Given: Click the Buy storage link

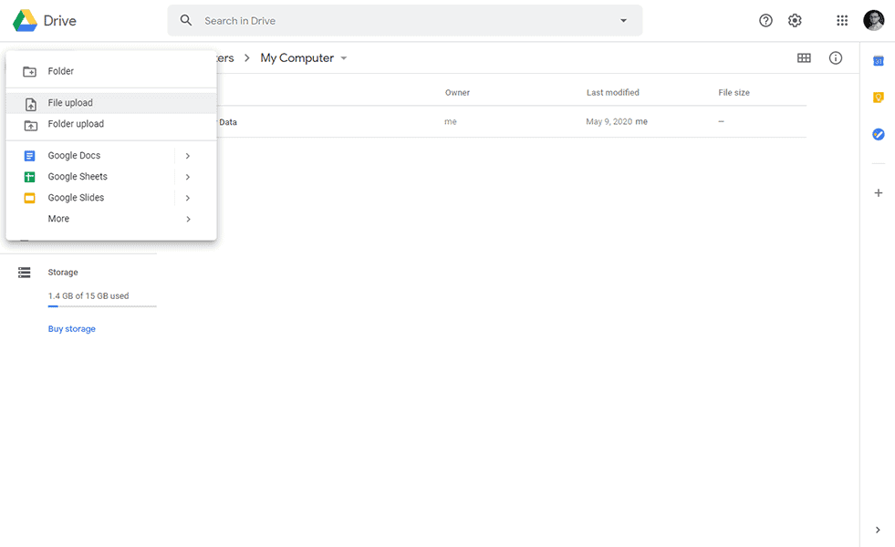Looking at the screenshot, I should click(x=72, y=328).
